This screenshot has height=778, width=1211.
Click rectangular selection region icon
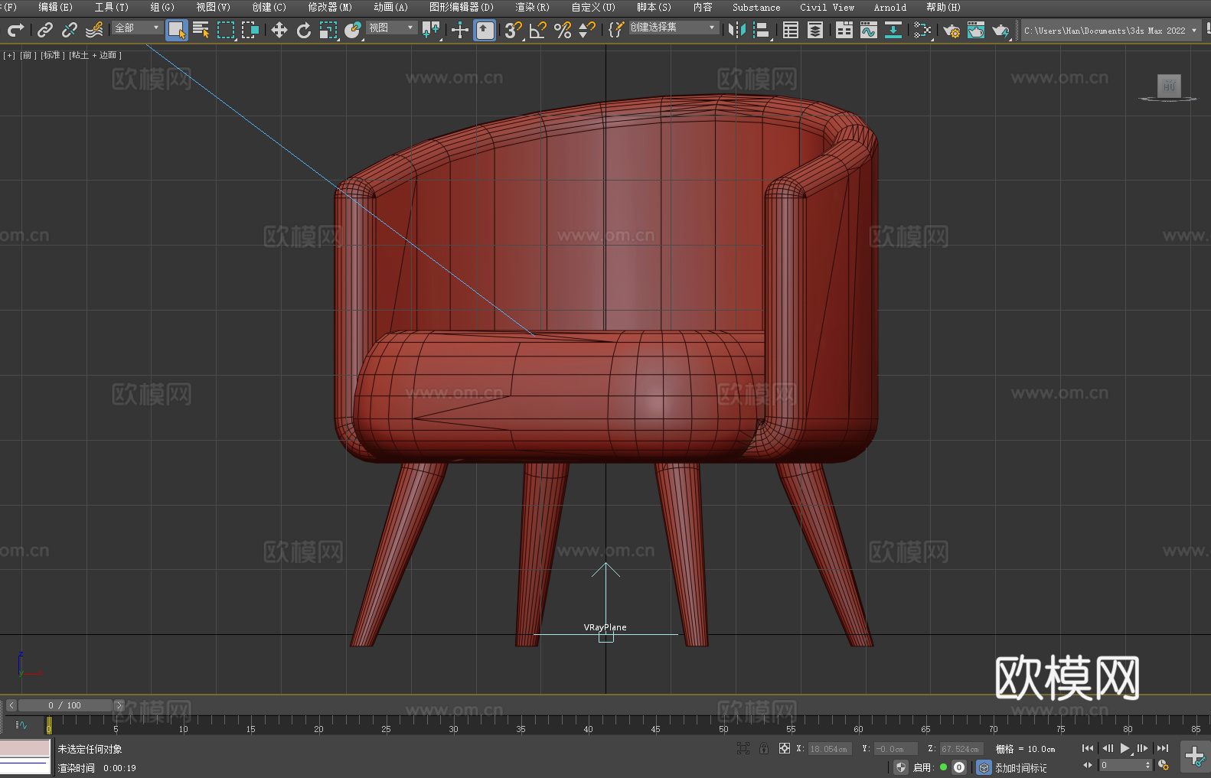(x=226, y=30)
